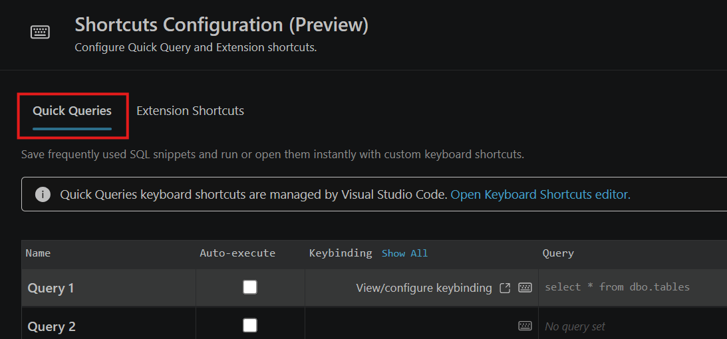The height and width of the screenshot is (339, 727).
Task: Click the No query set field for Query 2
Action: [x=633, y=326]
